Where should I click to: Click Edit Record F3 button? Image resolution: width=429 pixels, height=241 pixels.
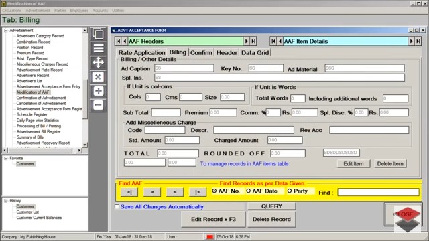click(x=213, y=219)
